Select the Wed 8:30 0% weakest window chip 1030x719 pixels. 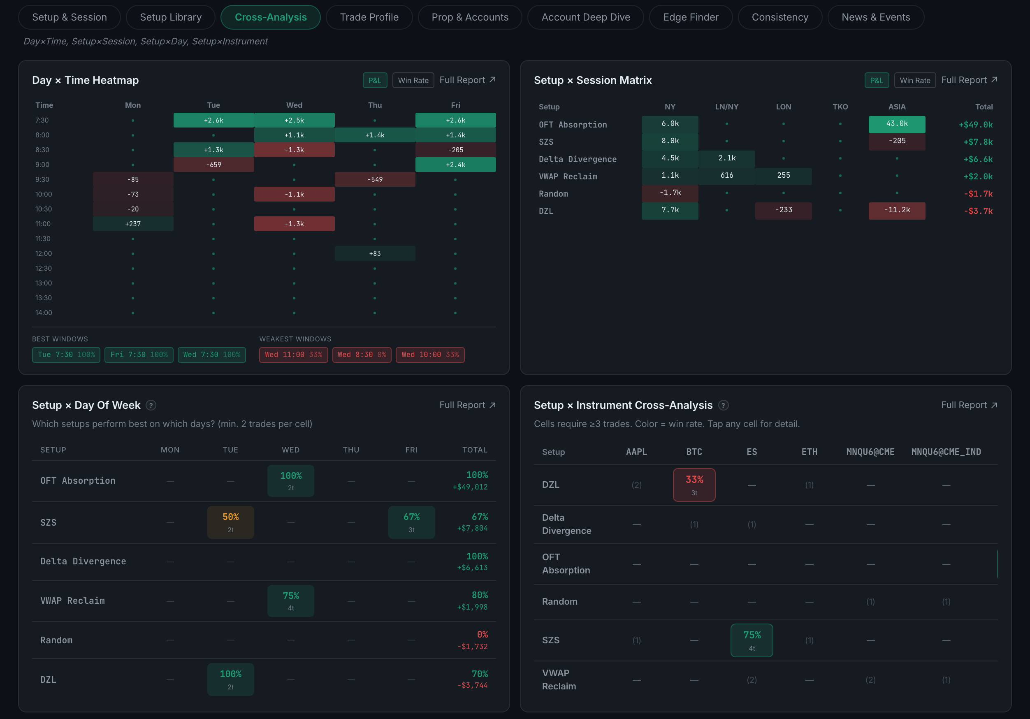tap(362, 355)
